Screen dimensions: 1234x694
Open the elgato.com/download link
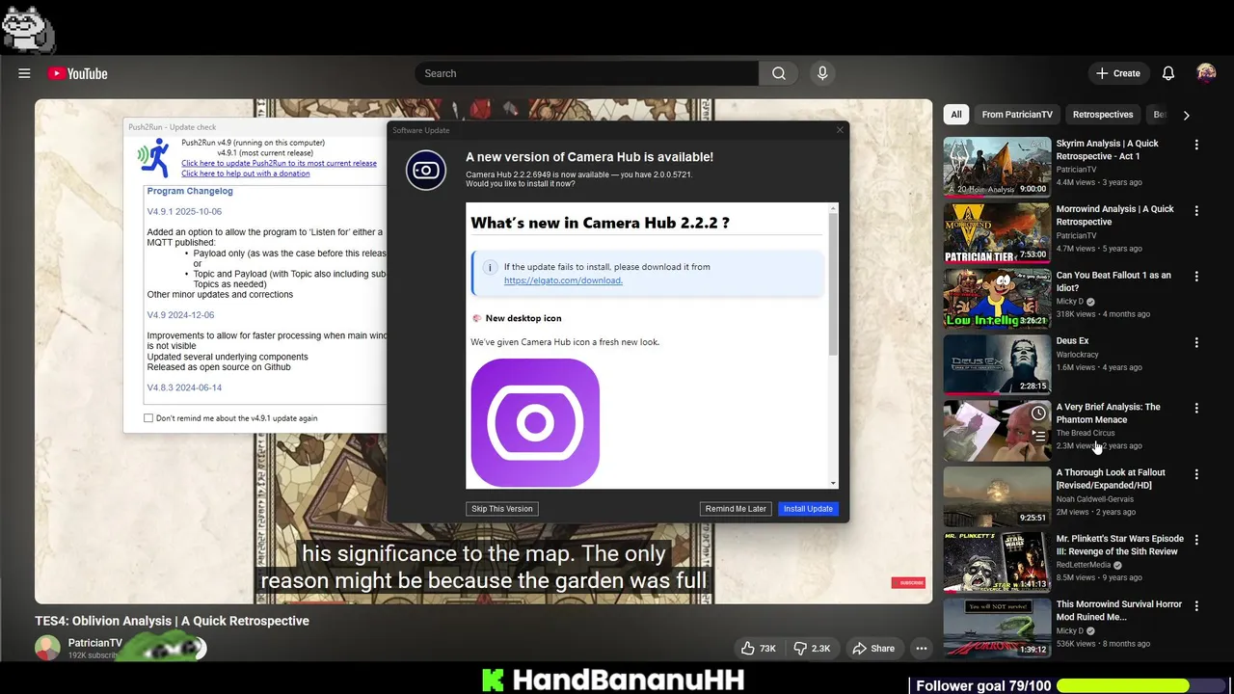click(563, 280)
